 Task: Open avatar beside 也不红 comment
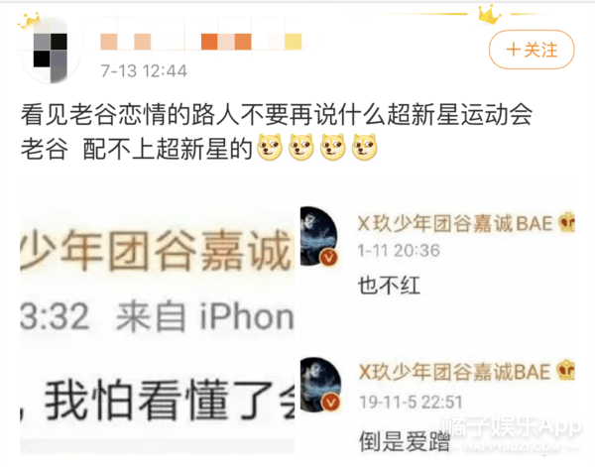(x=318, y=236)
